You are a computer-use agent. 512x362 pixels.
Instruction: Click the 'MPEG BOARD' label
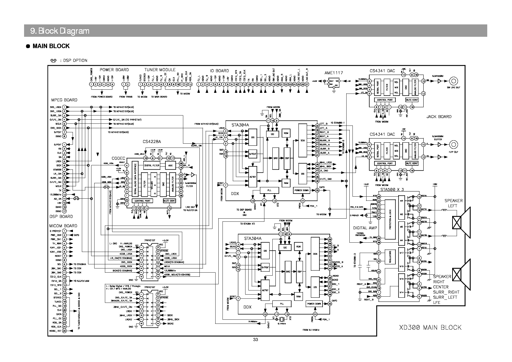coord(64,100)
